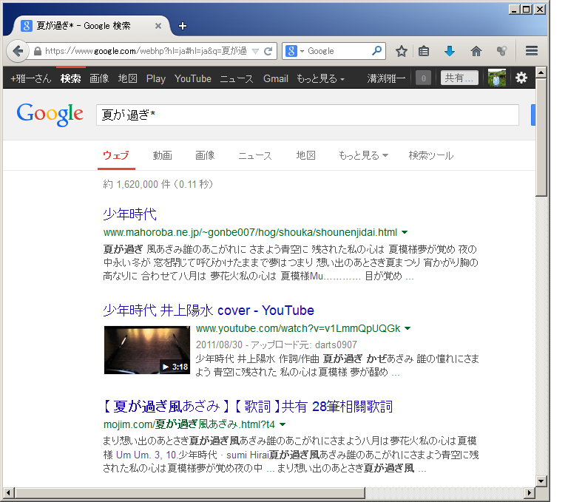Click the vertical scrollbar down arrow
This screenshot has width=568, height=502.
point(541,481)
